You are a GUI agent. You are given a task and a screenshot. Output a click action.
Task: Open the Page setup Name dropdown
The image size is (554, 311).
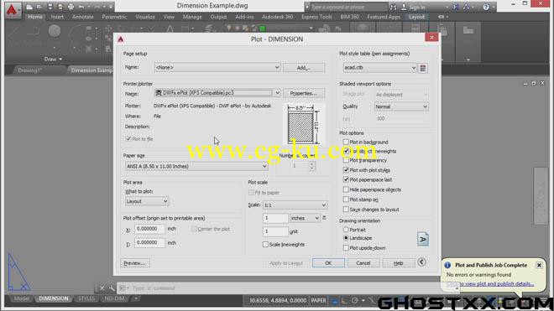point(217,67)
